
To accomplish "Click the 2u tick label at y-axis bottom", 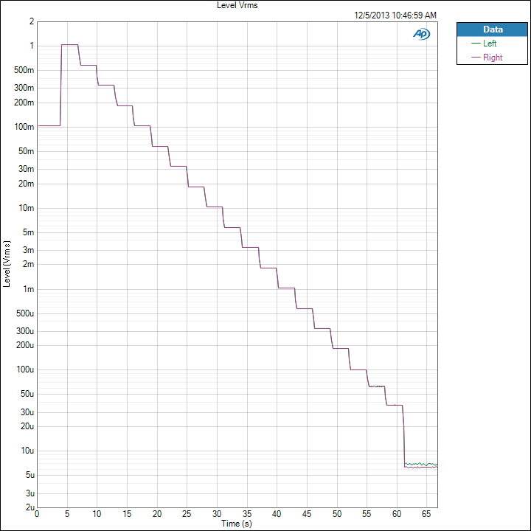I will pos(28,507).
